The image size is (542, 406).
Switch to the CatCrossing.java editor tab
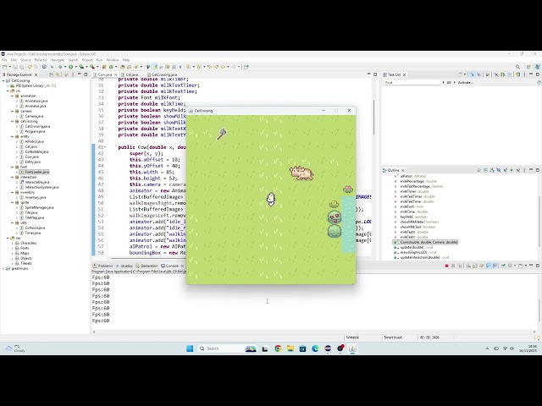pyautogui.click(x=163, y=74)
